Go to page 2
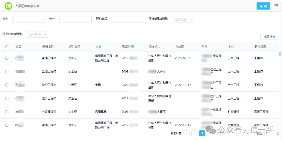 pyautogui.click(x=210, y=133)
